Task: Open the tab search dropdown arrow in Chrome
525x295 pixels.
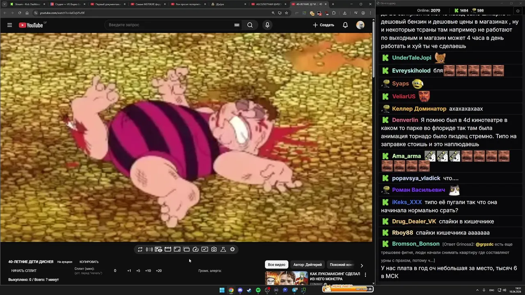Action: (4, 4)
